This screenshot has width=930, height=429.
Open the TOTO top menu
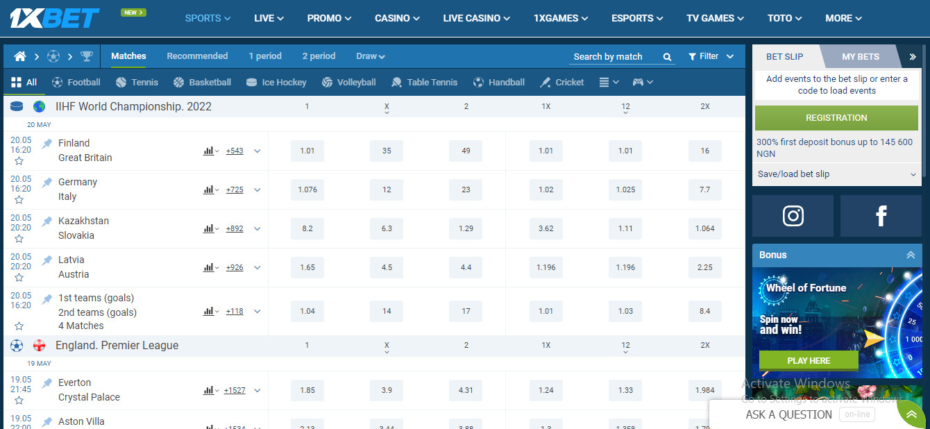784,18
